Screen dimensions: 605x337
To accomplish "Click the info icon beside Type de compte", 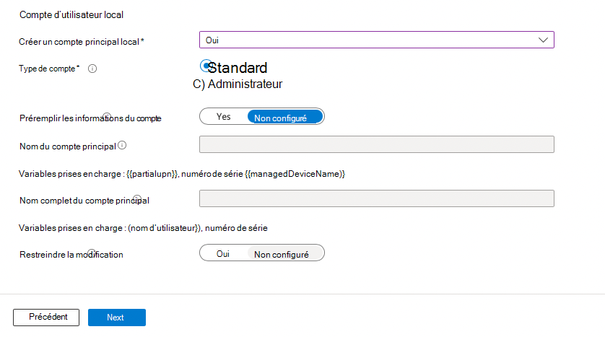I will coord(92,69).
